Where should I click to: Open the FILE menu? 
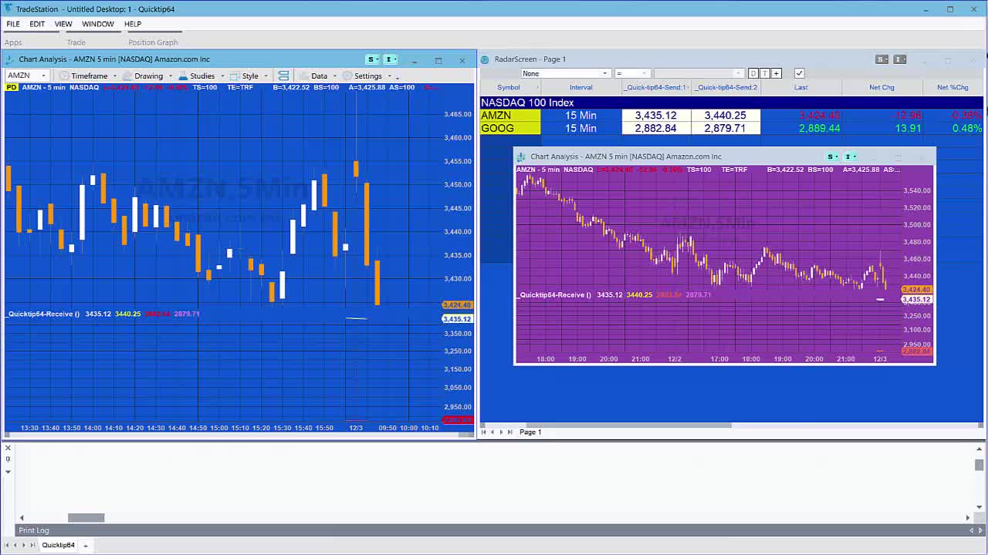tap(13, 24)
